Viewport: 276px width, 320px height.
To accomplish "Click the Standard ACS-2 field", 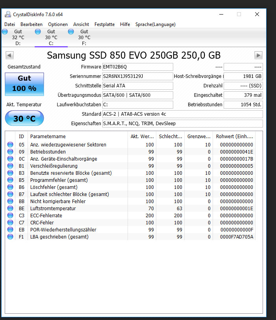I will (x=183, y=114).
